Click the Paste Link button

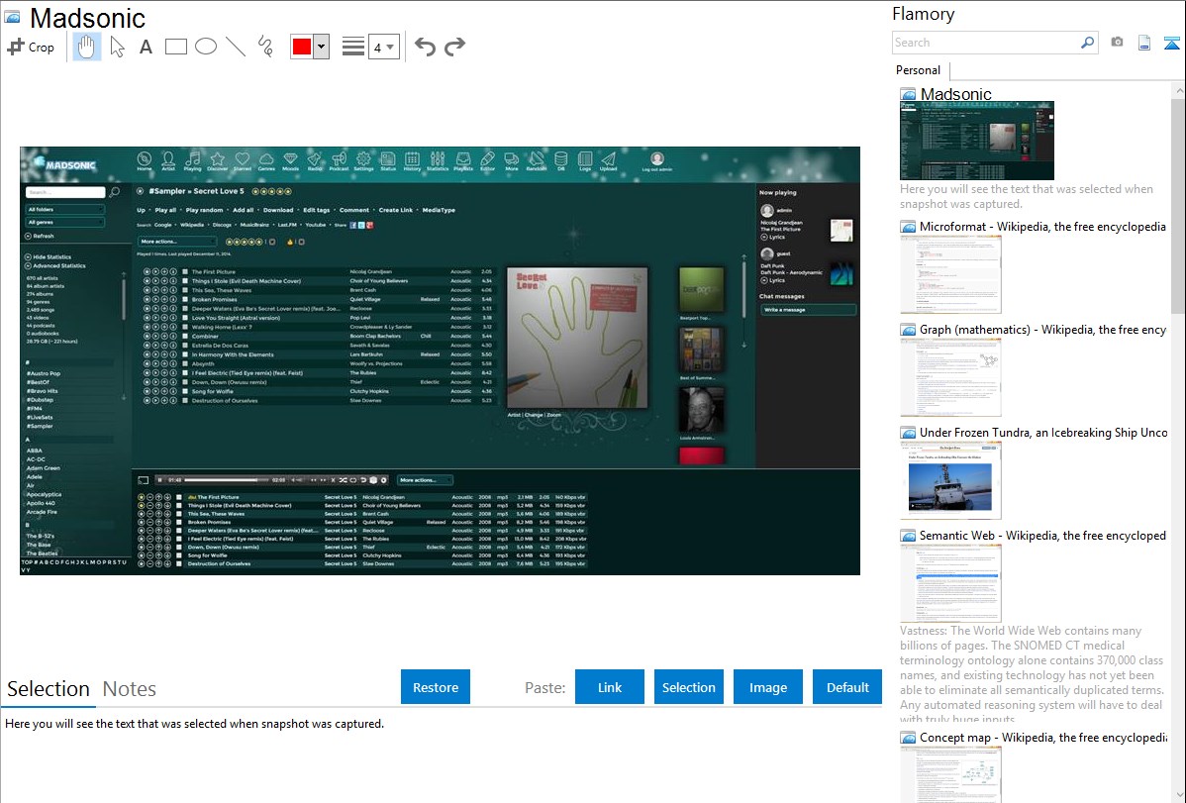[x=610, y=687]
